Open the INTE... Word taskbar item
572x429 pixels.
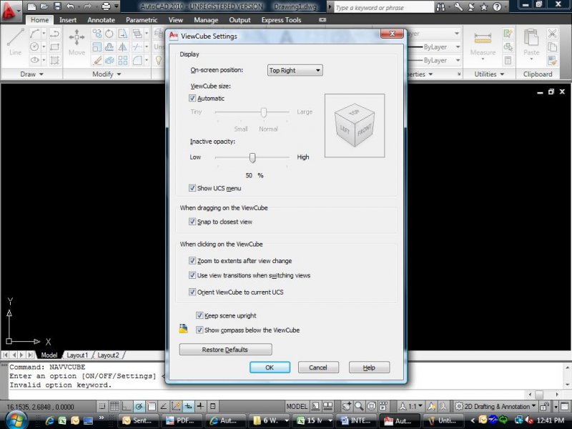355,420
